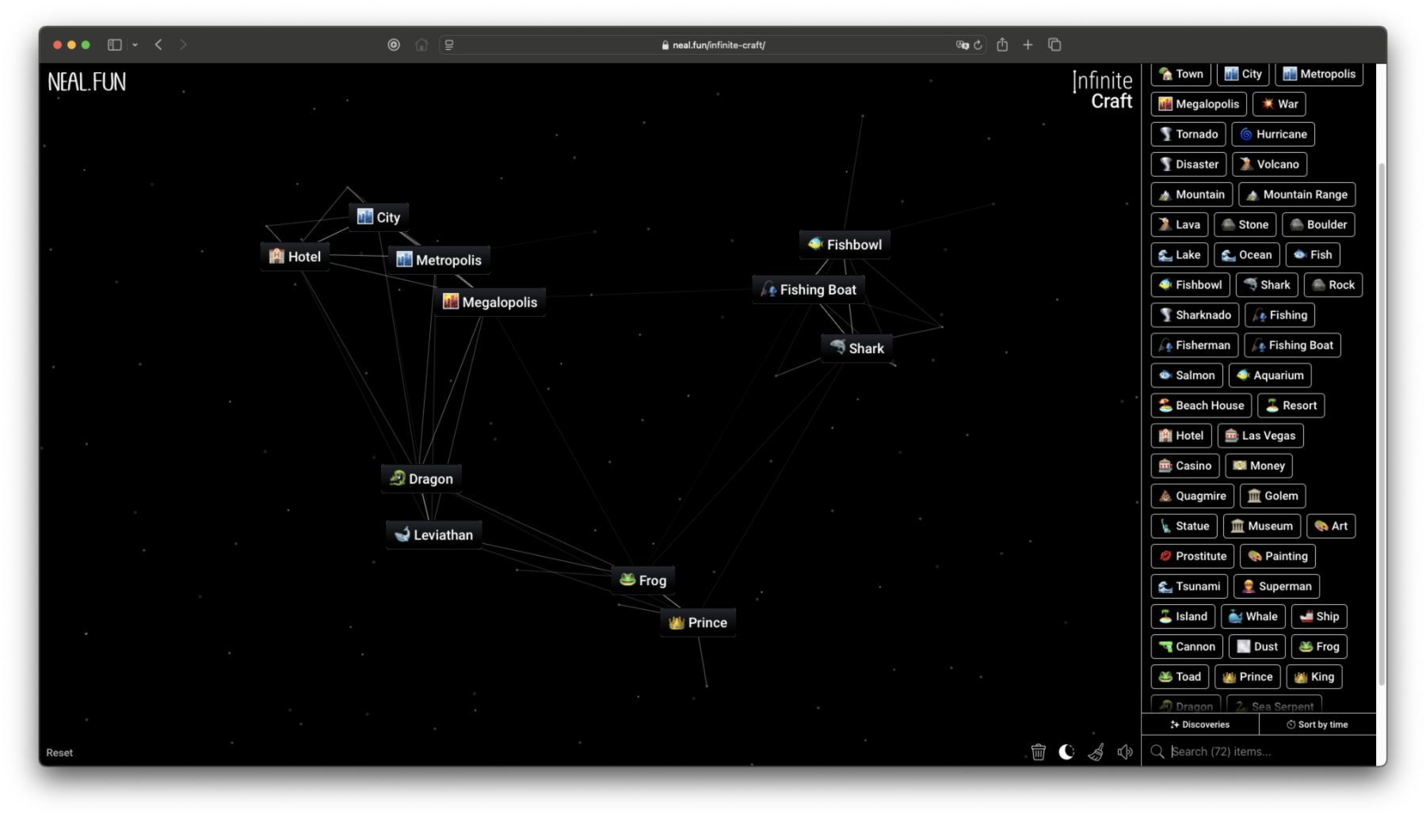Expand Safari sidebar dropdown arrow

tap(135, 45)
